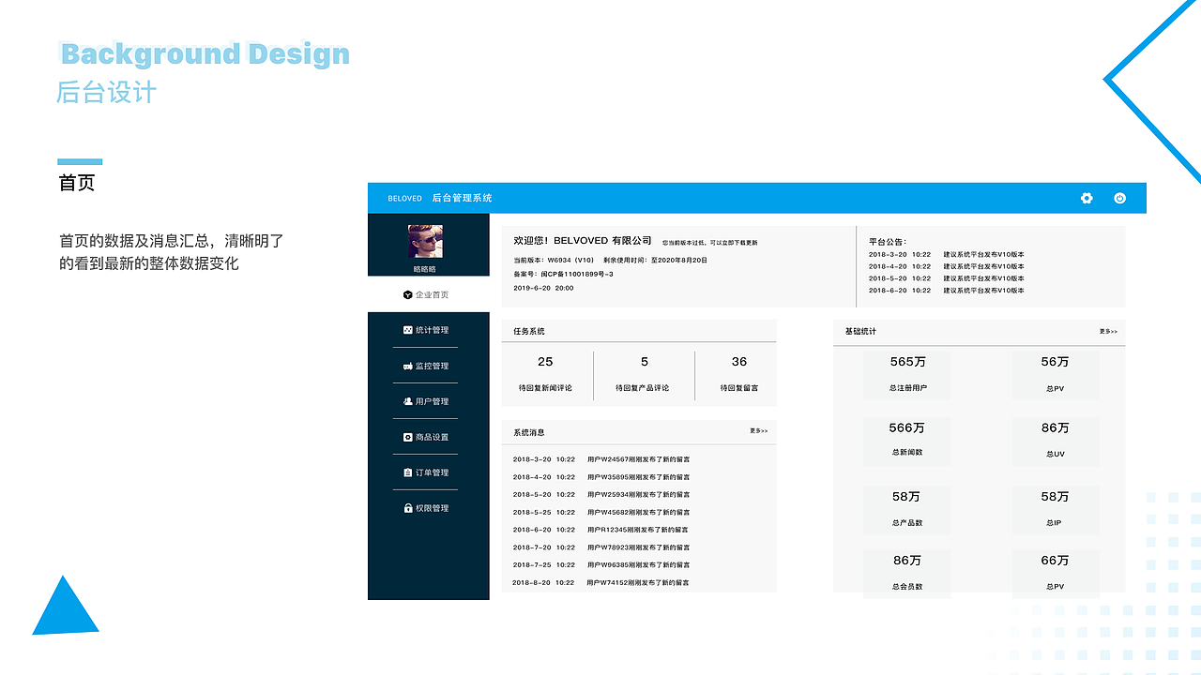Click the 欢迎您 BELVOVED 有限公司 heading
This screenshot has width=1201, height=675.
click(x=583, y=241)
